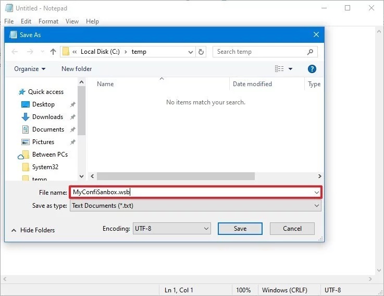Open Notepad Format menu
The height and width of the screenshot is (296, 384).
pyautogui.click(x=48, y=21)
